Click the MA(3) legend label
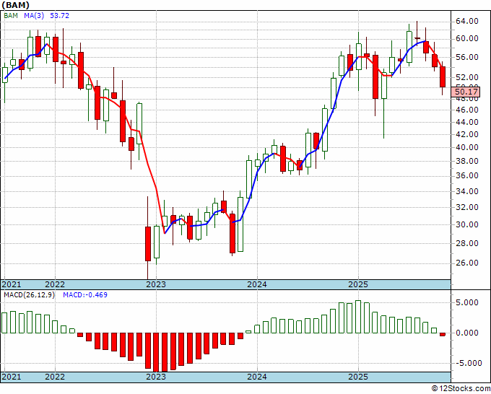 (34, 16)
